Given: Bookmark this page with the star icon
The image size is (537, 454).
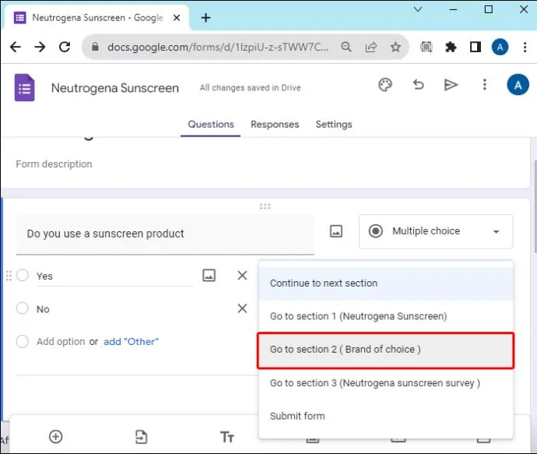Looking at the screenshot, I should [395, 47].
